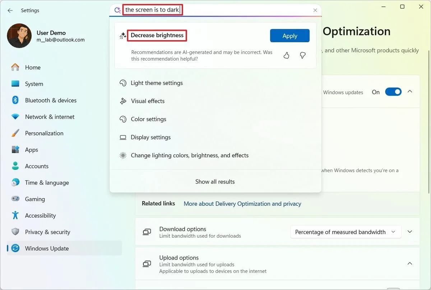431x290 pixels.
Task: Collapse the Windows updates toggle section
Action: click(x=410, y=92)
